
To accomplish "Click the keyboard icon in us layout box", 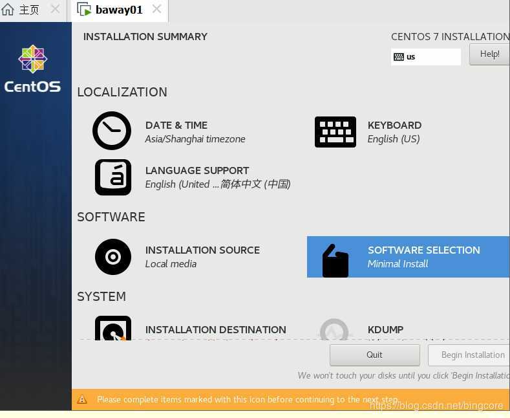I will pos(398,57).
